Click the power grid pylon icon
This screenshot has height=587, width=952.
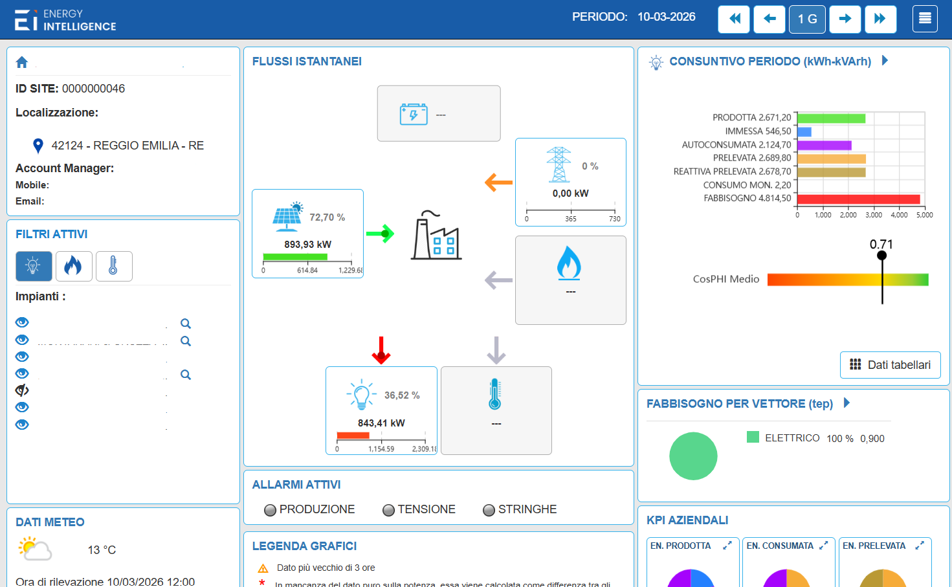[x=558, y=164]
